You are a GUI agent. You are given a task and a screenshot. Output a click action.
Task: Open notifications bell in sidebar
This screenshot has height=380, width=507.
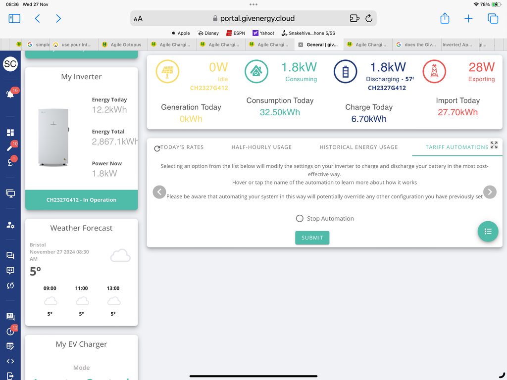tap(10, 94)
